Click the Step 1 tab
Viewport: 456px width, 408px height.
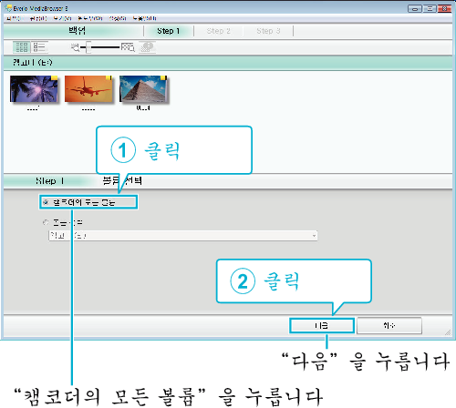tap(169, 31)
